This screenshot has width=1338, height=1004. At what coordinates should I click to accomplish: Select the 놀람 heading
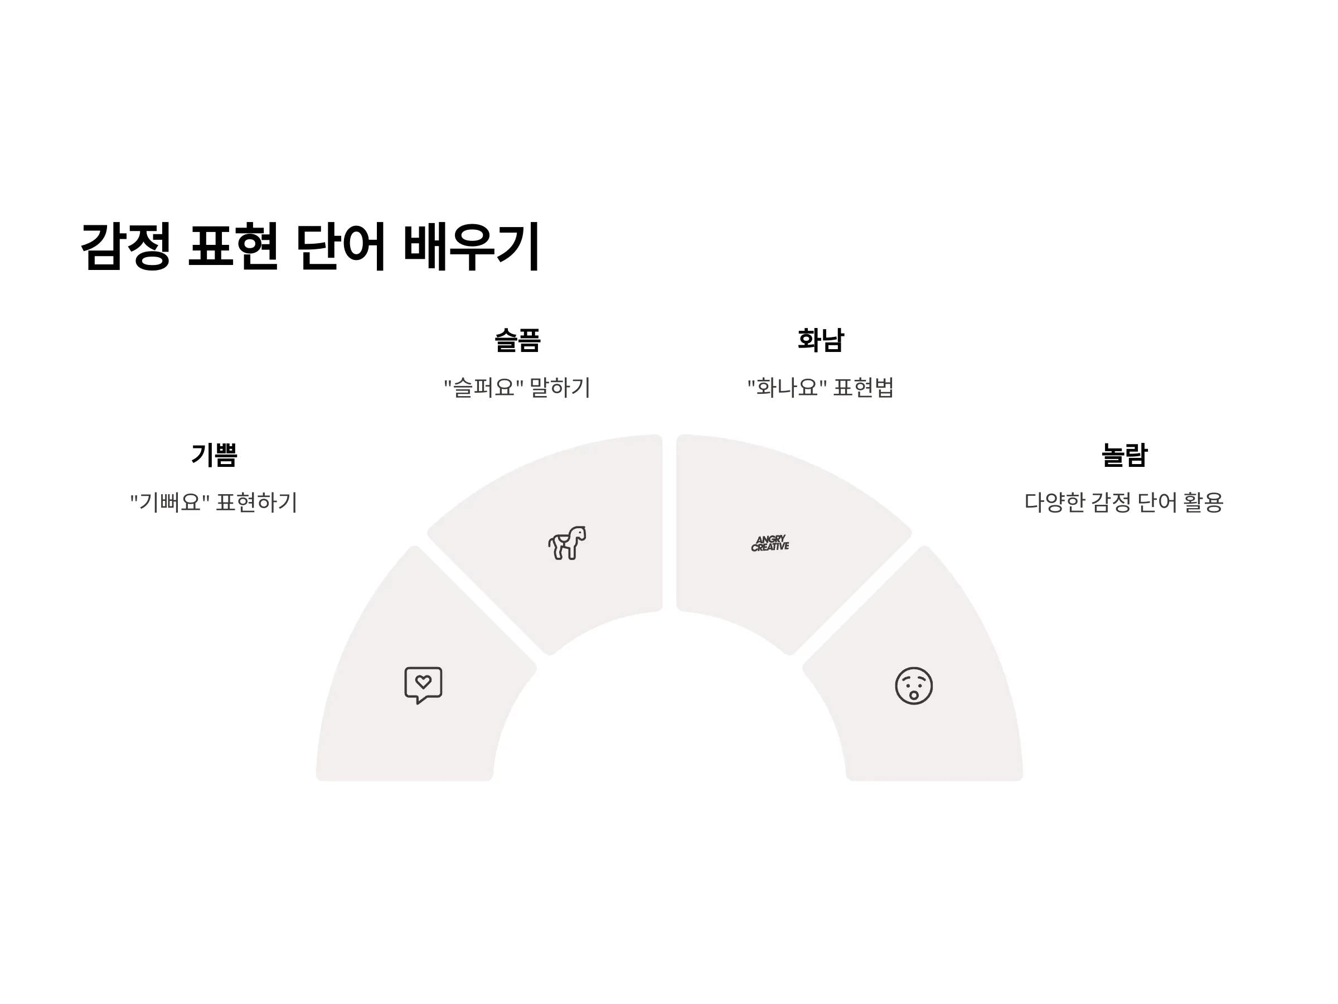[1124, 455]
